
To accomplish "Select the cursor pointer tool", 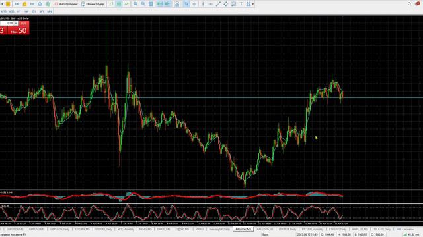I will pyautogui.click(x=186, y=4).
